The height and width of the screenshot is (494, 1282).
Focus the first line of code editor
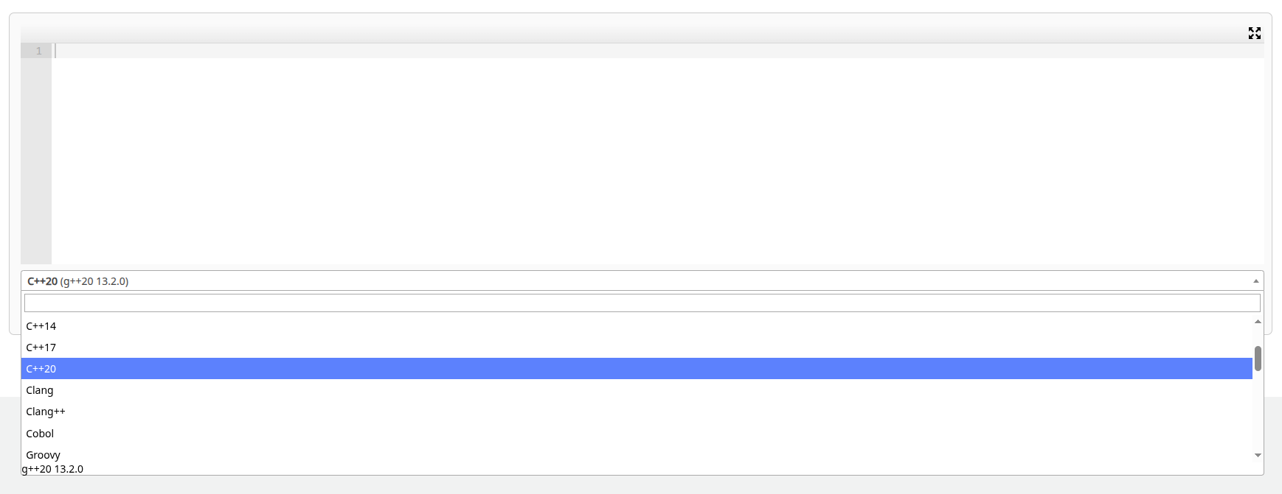(658, 51)
